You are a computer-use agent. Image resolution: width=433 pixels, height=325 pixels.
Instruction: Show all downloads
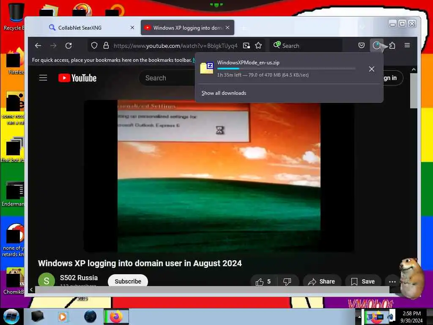pos(224,93)
